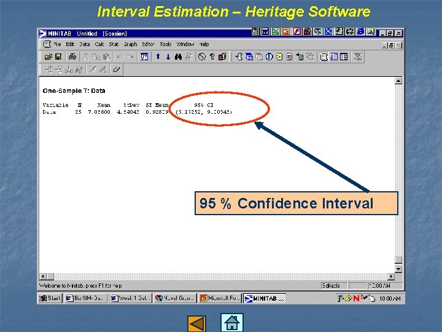Image resolution: width=442 pixels, height=332 pixels.
Task: Click the Mean value 7.05800
Action: click(99, 112)
